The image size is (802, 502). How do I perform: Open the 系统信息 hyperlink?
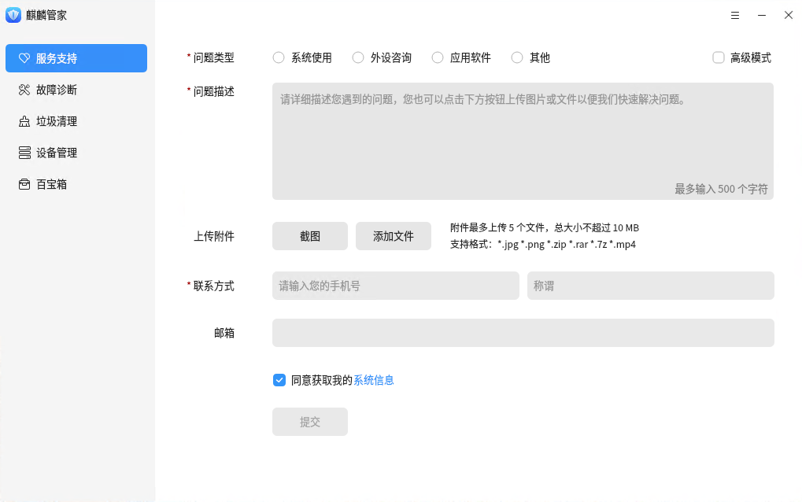373,380
